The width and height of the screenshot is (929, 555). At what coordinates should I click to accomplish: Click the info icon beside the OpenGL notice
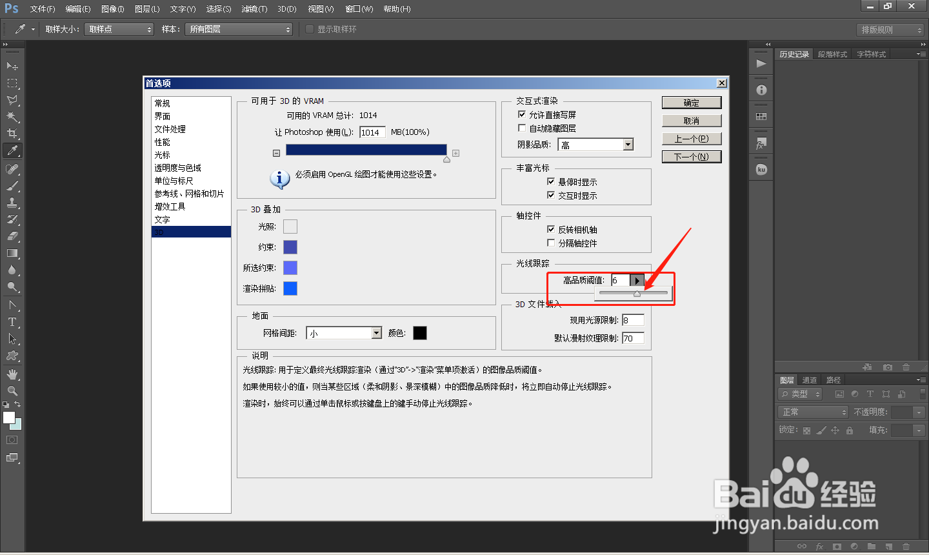279,179
